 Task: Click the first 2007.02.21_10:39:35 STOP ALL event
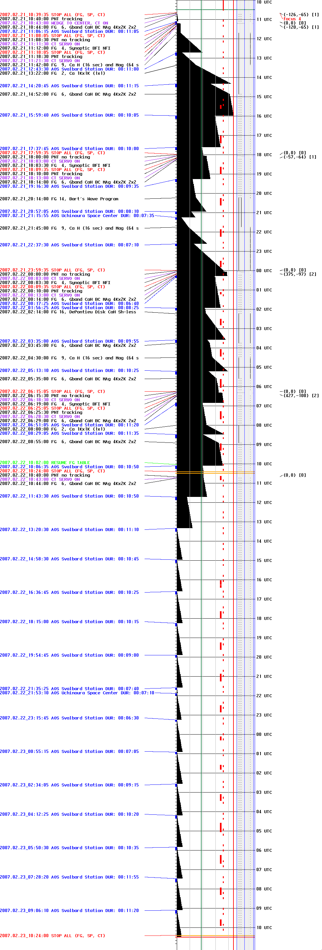(52, 15)
